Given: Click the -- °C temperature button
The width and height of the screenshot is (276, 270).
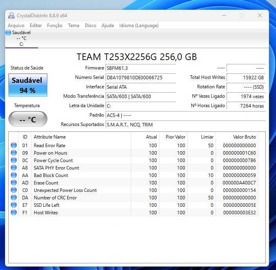Looking at the screenshot, I should pyautogui.click(x=28, y=119).
